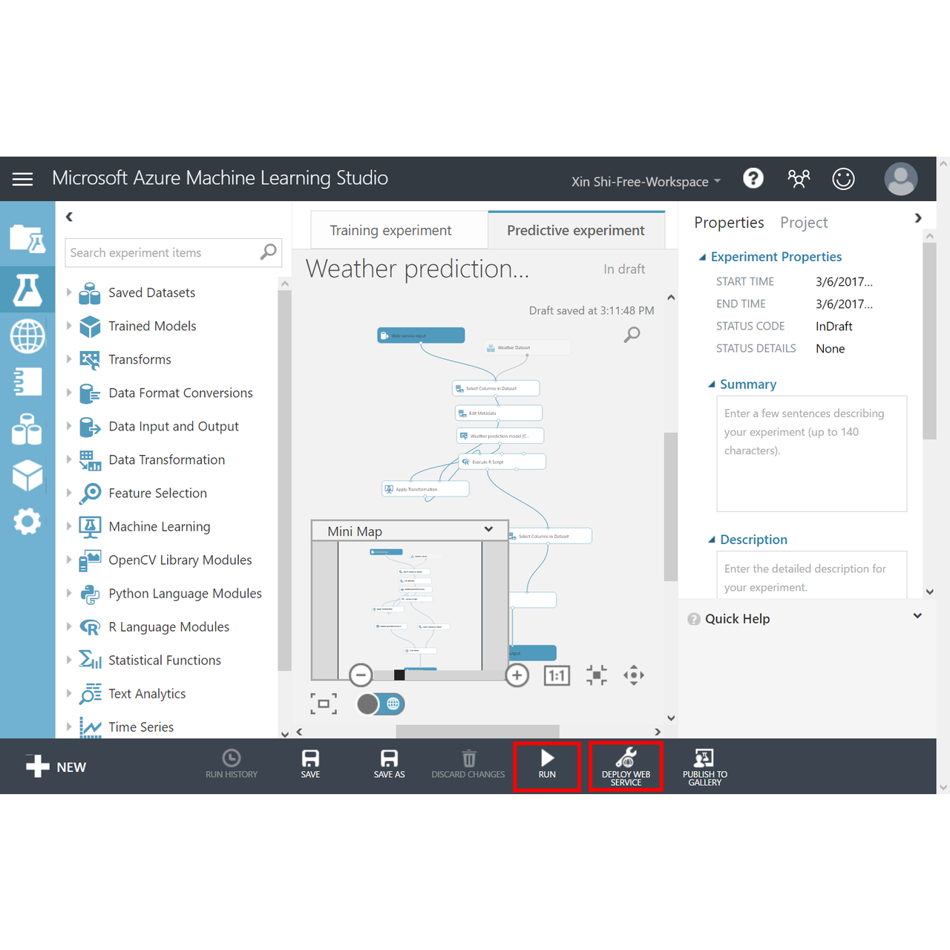Click the Save As button
Image resolution: width=950 pixels, height=950 pixels.
pos(389,764)
